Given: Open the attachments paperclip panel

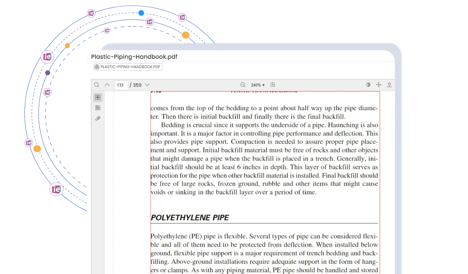Looking at the screenshot, I should [x=98, y=119].
